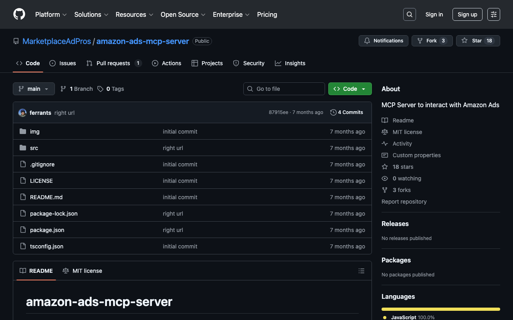Image resolution: width=513 pixels, height=320 pixels.
Task: Open README outline list icon
Action: pyautogui.click(x=362, y=271)
